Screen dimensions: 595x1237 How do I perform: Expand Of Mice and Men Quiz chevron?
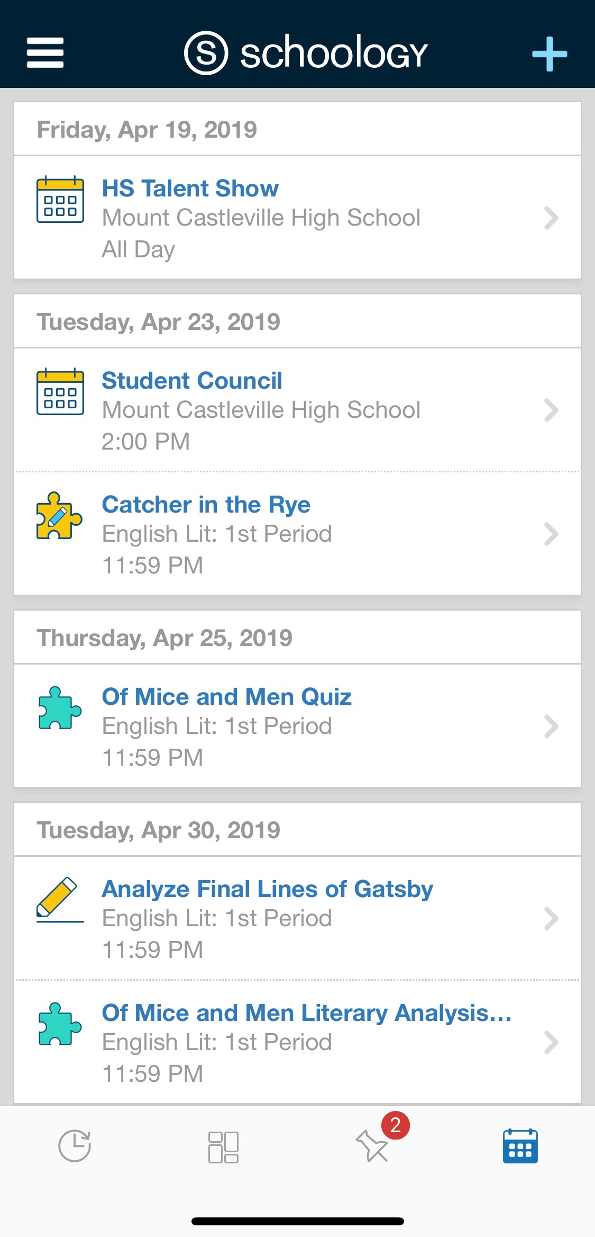click(551, 726)
